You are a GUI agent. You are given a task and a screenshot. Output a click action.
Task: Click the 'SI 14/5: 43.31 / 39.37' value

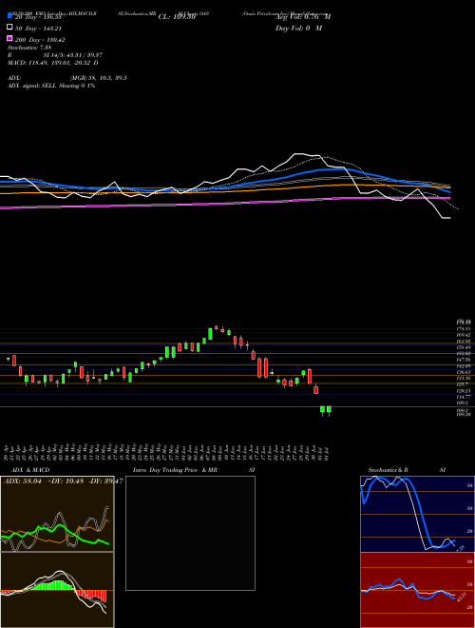click(x=73, y=55)
